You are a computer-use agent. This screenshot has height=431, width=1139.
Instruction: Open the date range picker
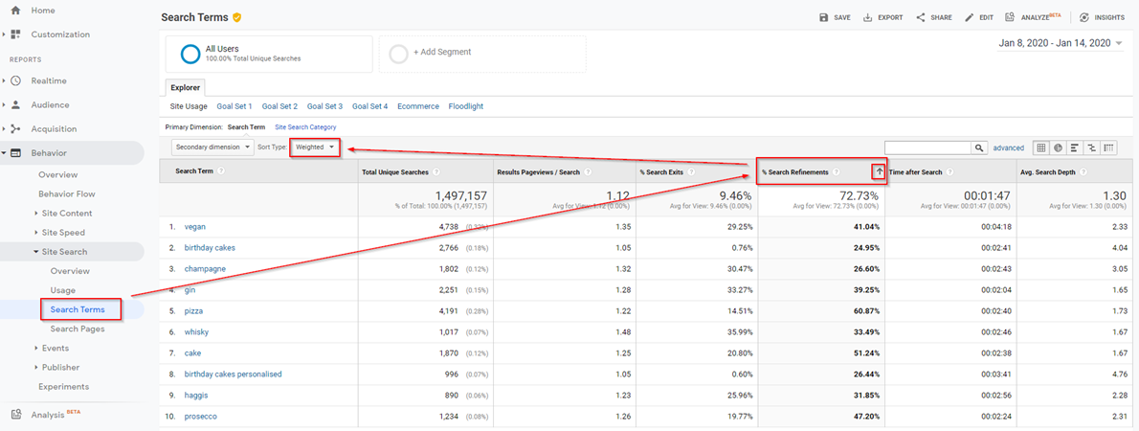point(1061,43)
